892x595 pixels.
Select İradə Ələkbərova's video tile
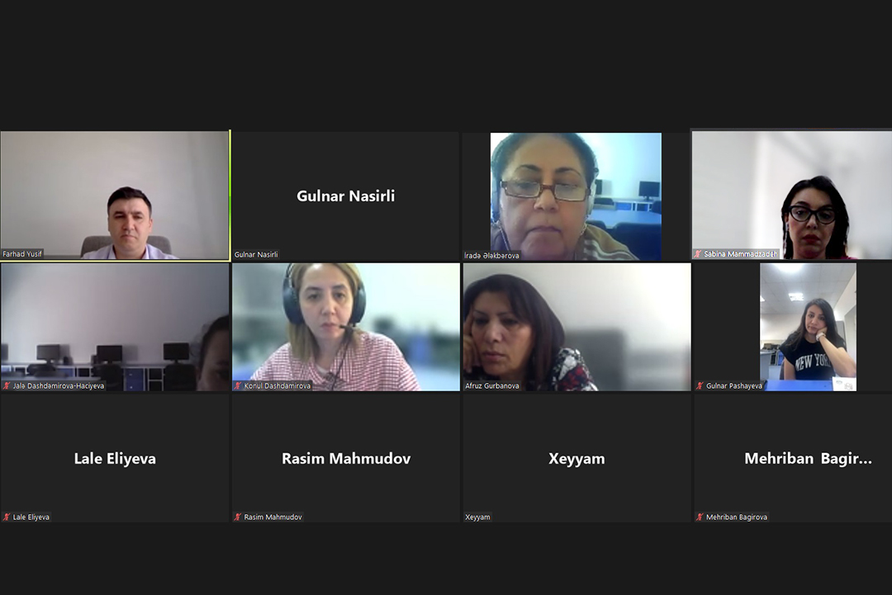click(576, 196)
